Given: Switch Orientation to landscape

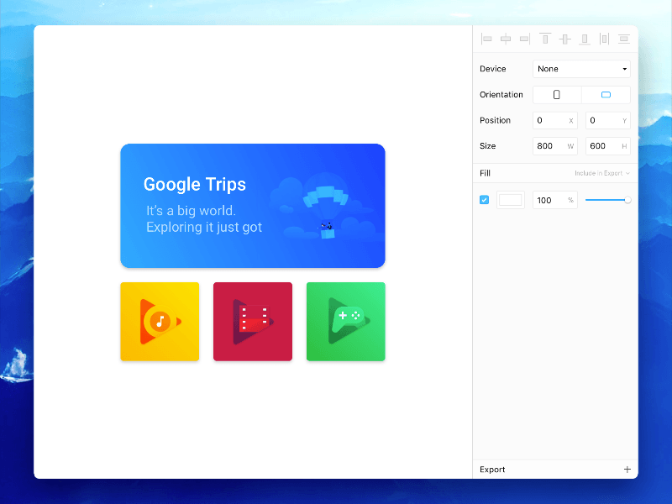Looking at the screenshot, I should [x=606, y=94].
